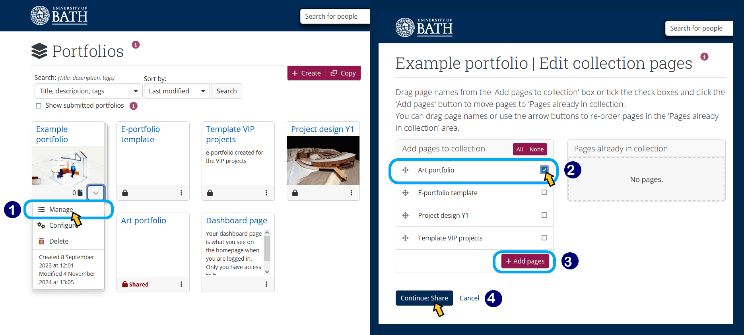Screen dimensions: 744x335
Task: Enable the Show submitted portfolios checkbox
Action: pyautogui.click(x=38, y=105)
